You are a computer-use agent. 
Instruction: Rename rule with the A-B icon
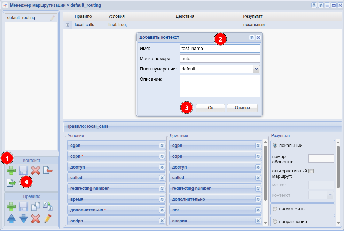[x=48, y=206]
